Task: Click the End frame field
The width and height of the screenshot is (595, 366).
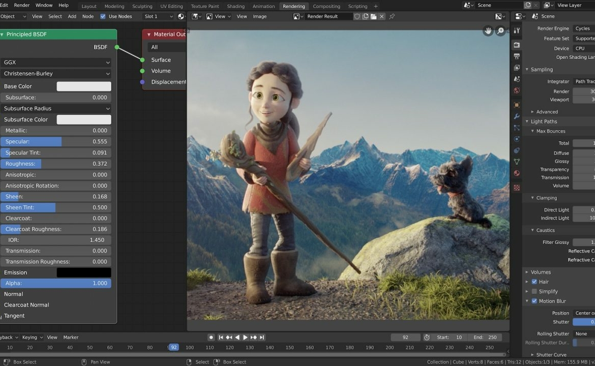Action: (485, 337)
